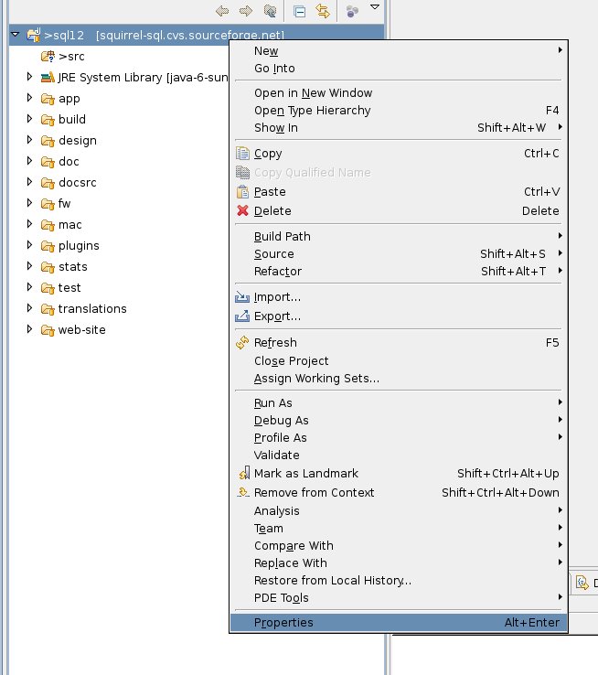Select Properties from the context menu
Screen dimensions: 598x675
pyautogui.click(x=399, y=623)
